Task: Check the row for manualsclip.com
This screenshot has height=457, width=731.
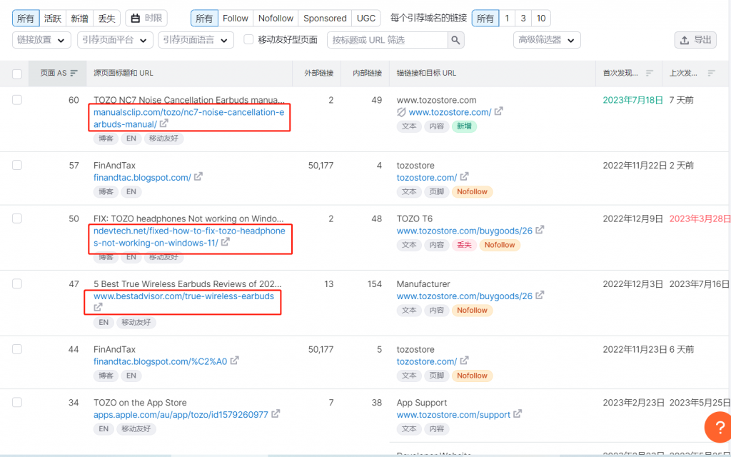Action: pyautogui.click(x=17, y=100)
